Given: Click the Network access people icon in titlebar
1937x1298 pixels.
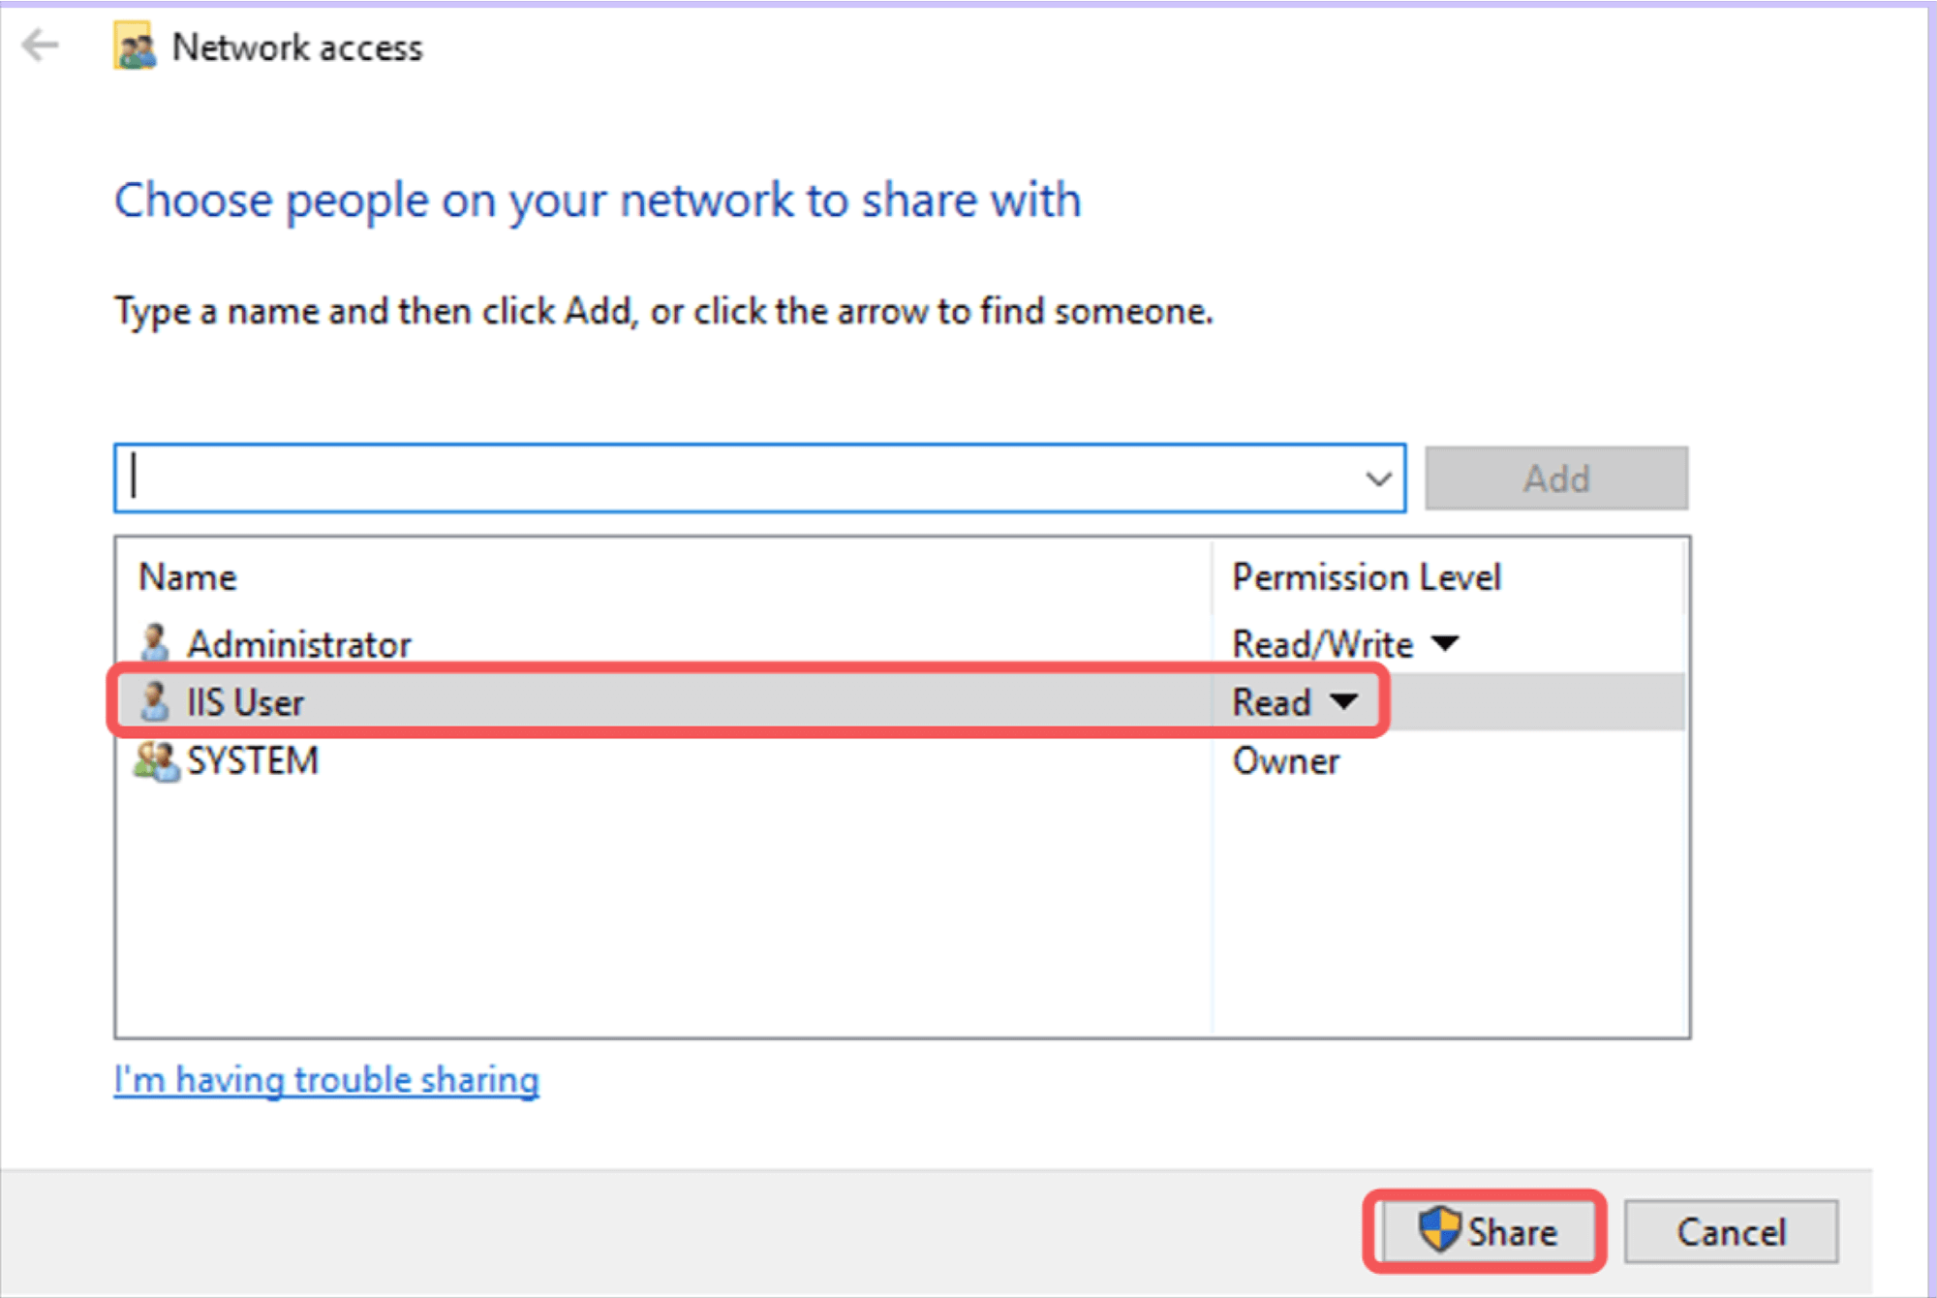Looking at the screenshot, I should 135,46.
